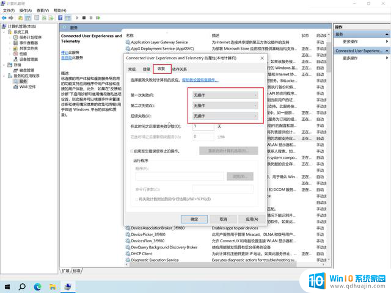Collapse the 服务 section in the actions pane
Image resolution: width=391 pixels, height=293 pixels.
pos(387,34)
